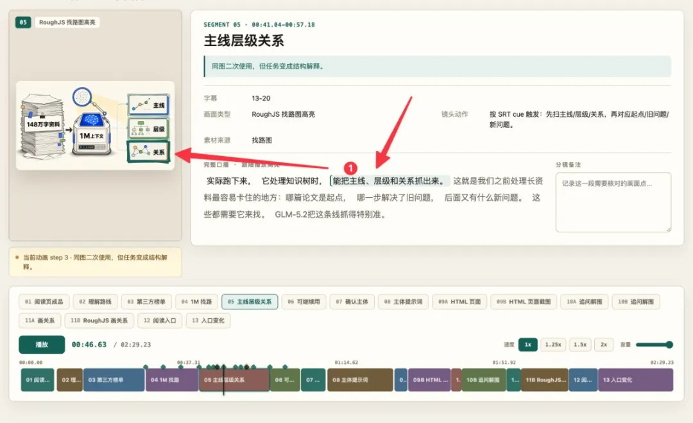Select segment chip 02 理解路线
This screenshot has height=423, width=693.
tap(95, 302)
